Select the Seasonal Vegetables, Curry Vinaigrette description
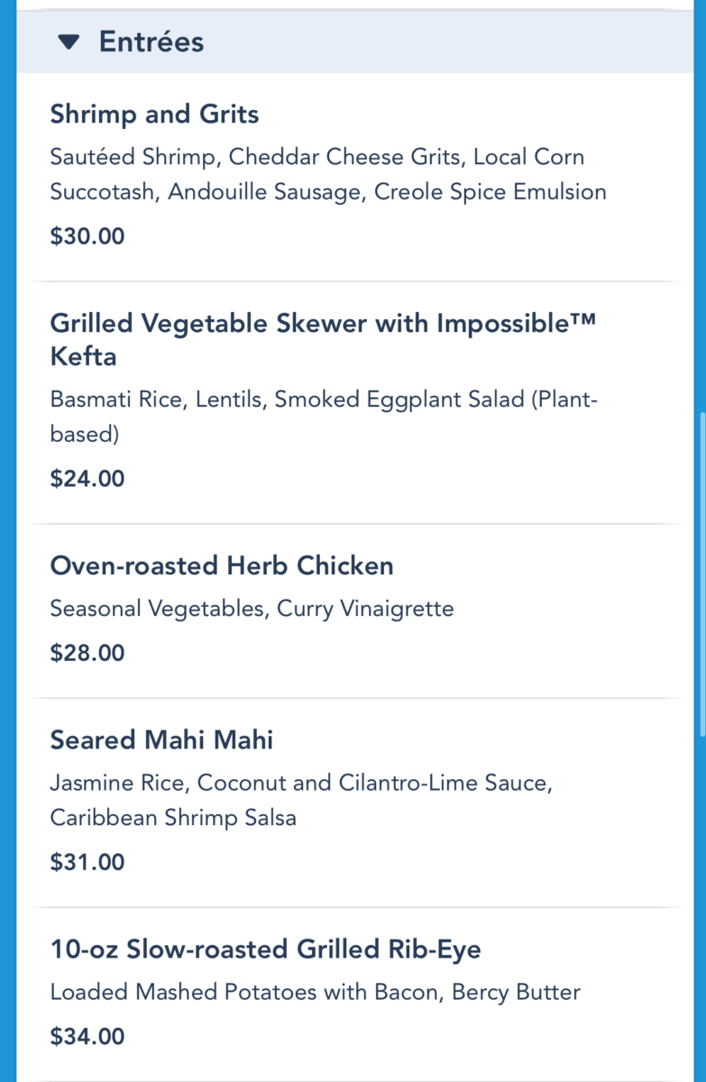This screenshot has height=1082, width=706. click(x=252, y=609)
